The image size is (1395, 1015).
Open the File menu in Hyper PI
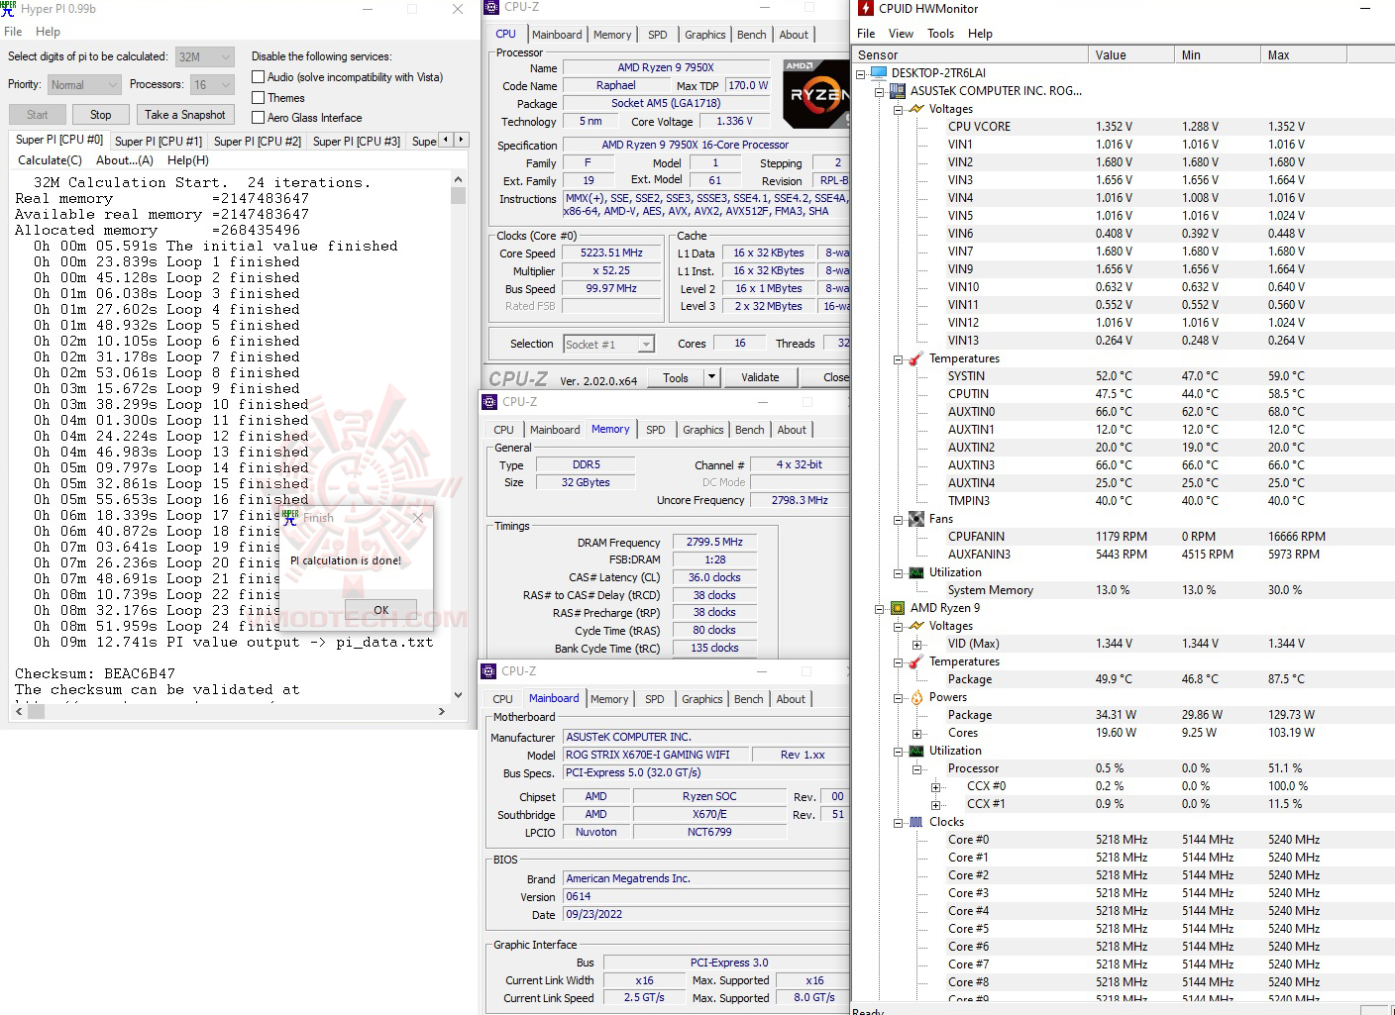point(13,32)
